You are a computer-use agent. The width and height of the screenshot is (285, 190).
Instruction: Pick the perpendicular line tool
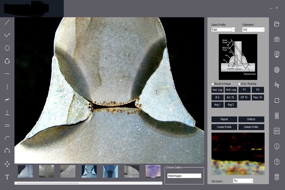(7, 113)
